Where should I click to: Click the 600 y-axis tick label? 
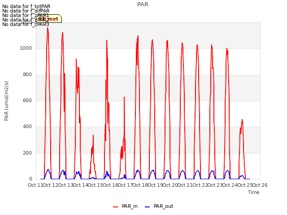point(27,100)
